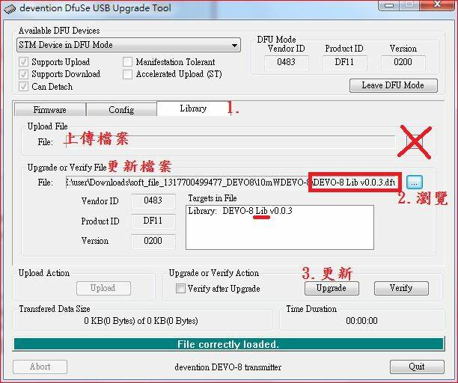Click the DfuSe app icon in title bar
Screen dimensions: 458x383
[10, 8]
